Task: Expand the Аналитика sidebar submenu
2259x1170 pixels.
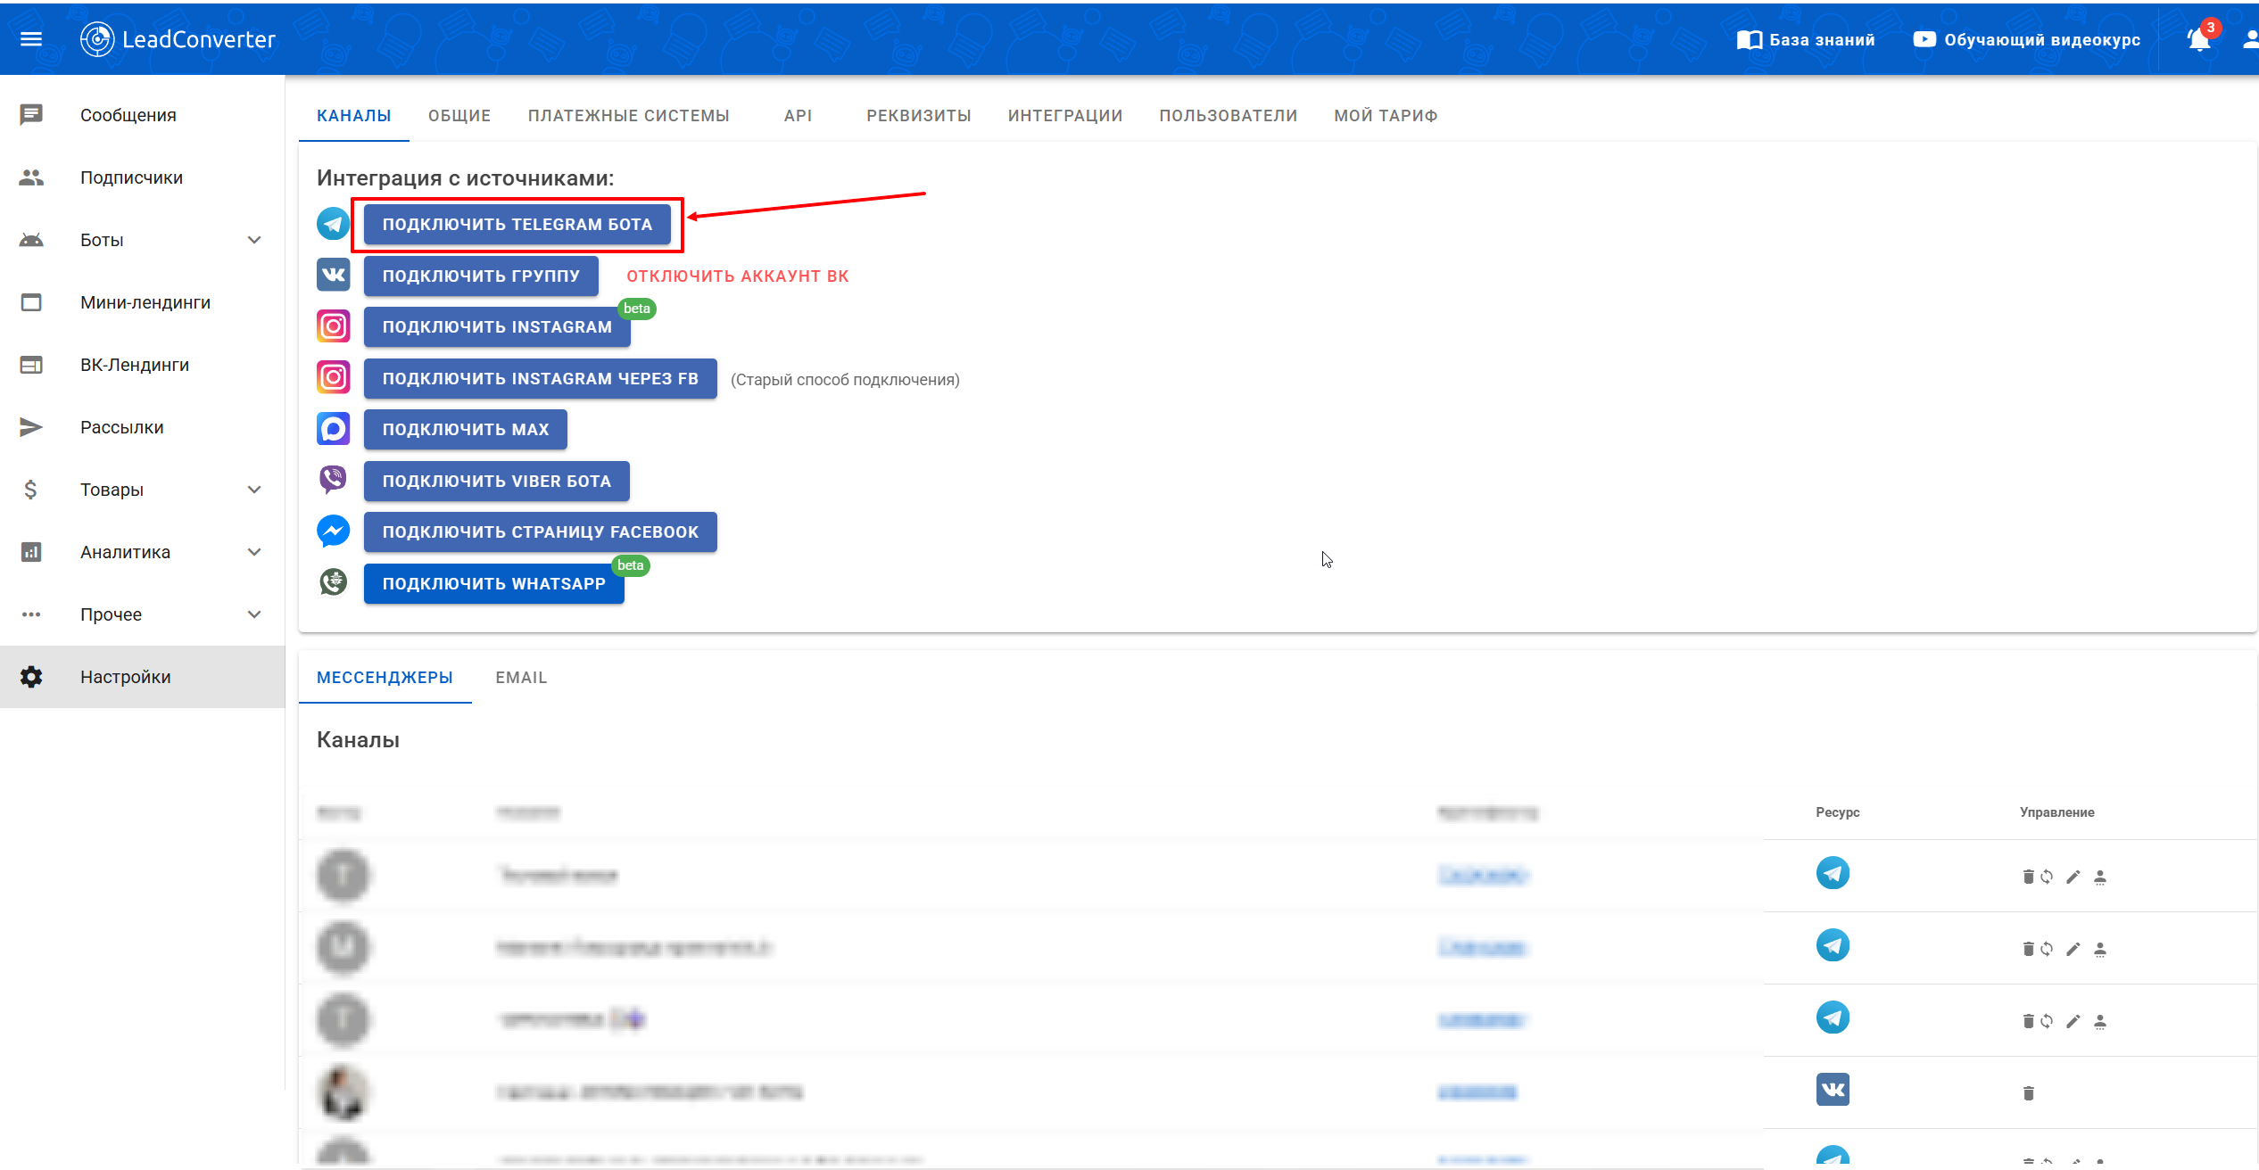Action: (x=254, y=552)
